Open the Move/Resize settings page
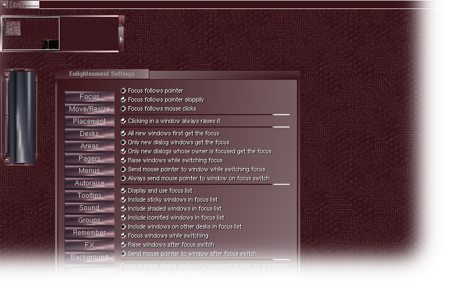449x295 pixels. point(89,109)
